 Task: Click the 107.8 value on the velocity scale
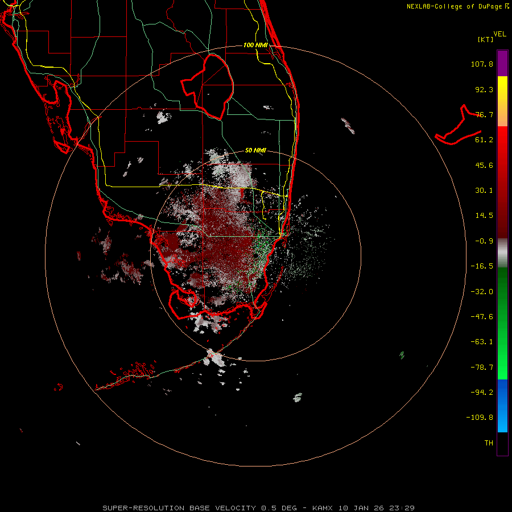tap(482, 64)
